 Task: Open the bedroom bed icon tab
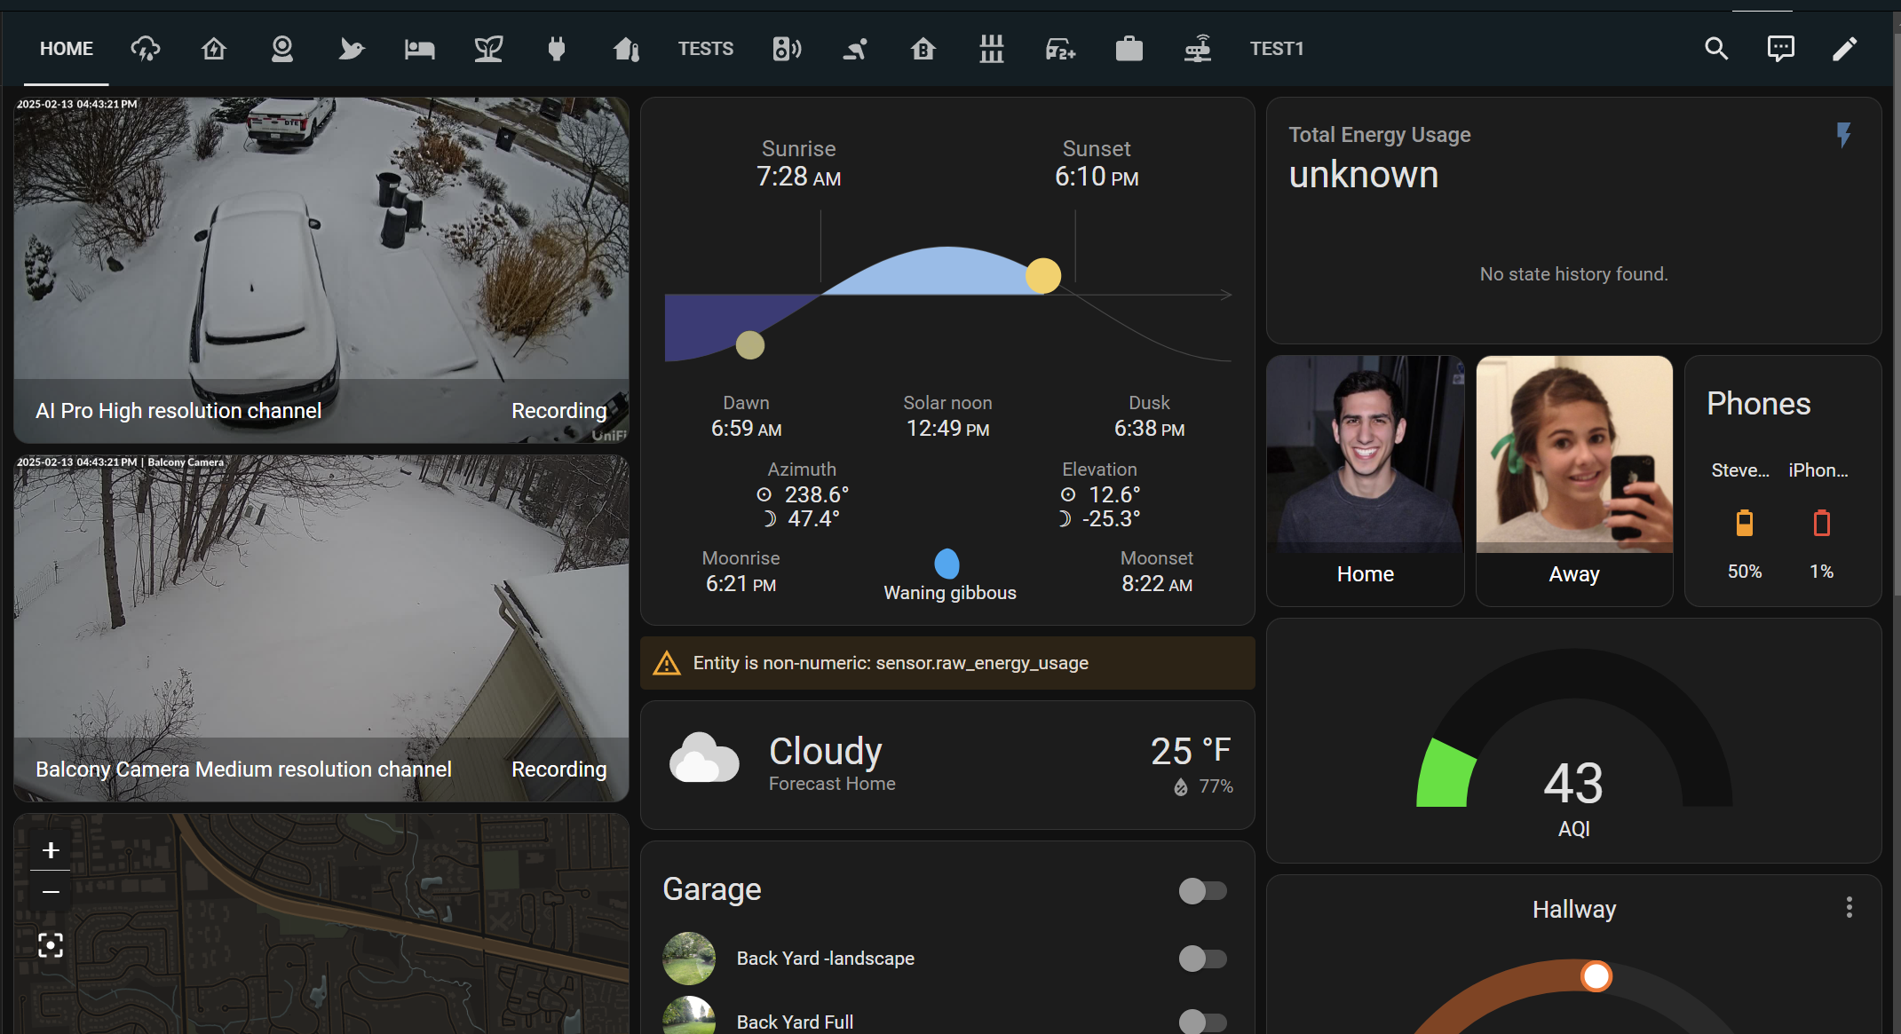[419, 49]
